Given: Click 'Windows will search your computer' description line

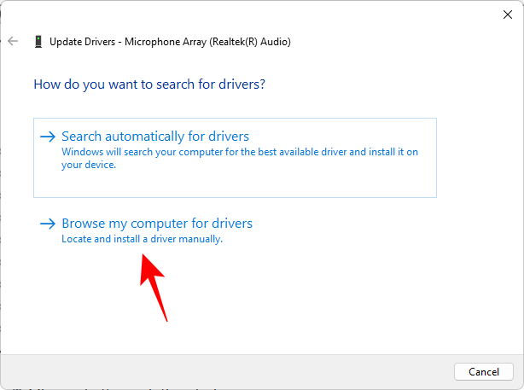Looking at the screenshot, I should (239, 152).
